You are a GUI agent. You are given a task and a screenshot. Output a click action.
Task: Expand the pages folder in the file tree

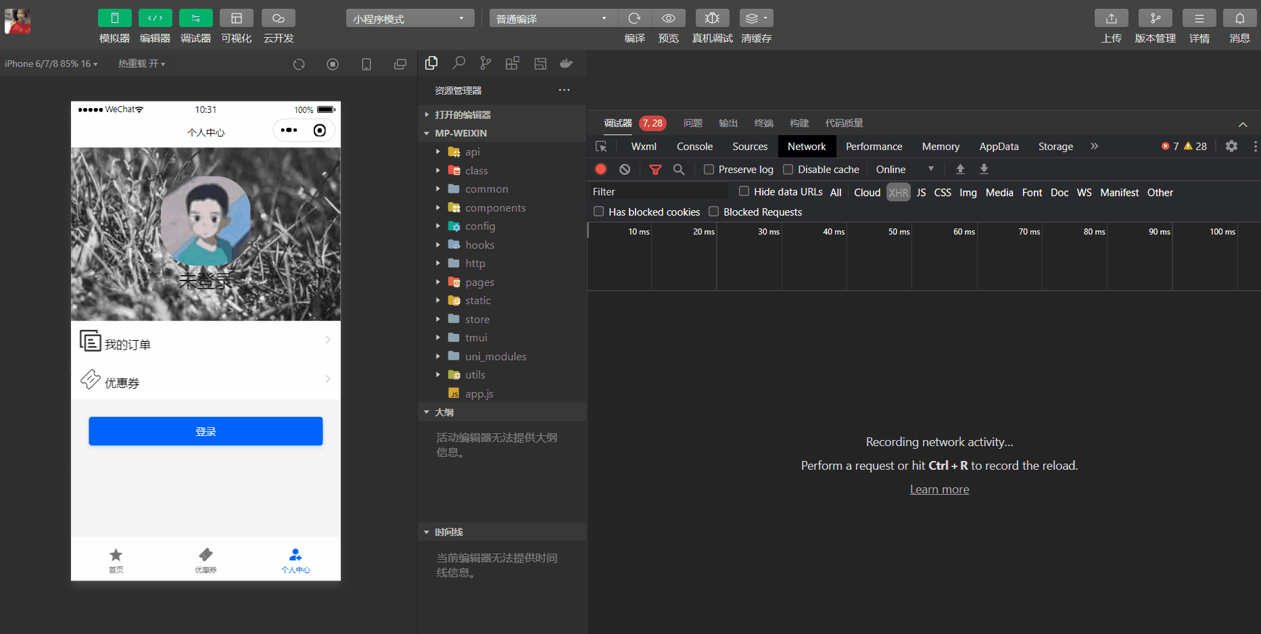click(x=479, y=283)
